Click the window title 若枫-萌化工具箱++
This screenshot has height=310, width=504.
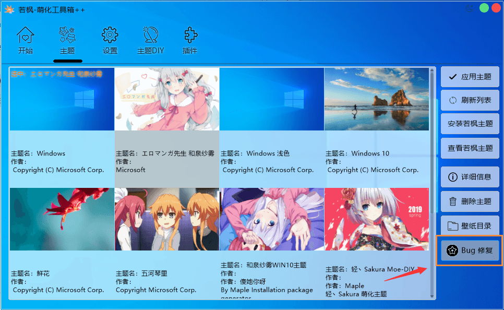point(52,10)
